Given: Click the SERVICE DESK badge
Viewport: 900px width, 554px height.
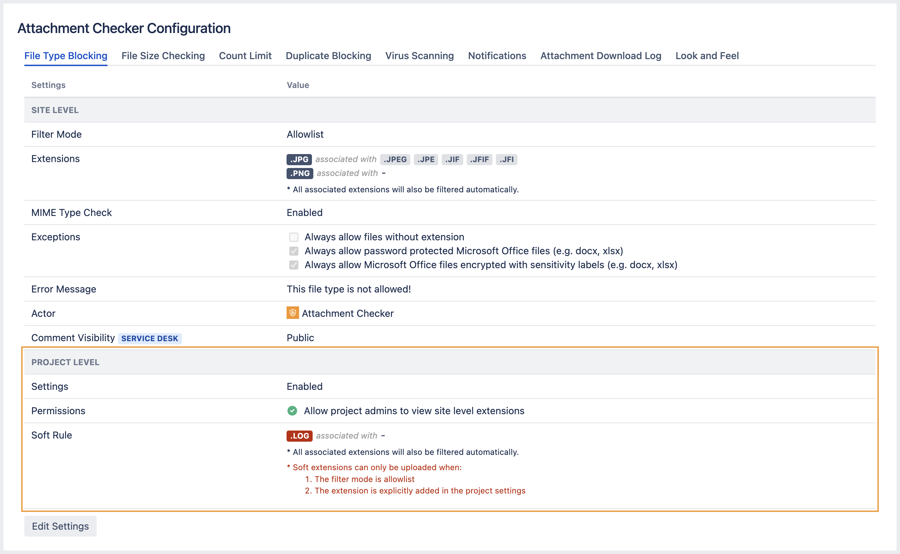Looking at the screenshot, I should (150, 338).
